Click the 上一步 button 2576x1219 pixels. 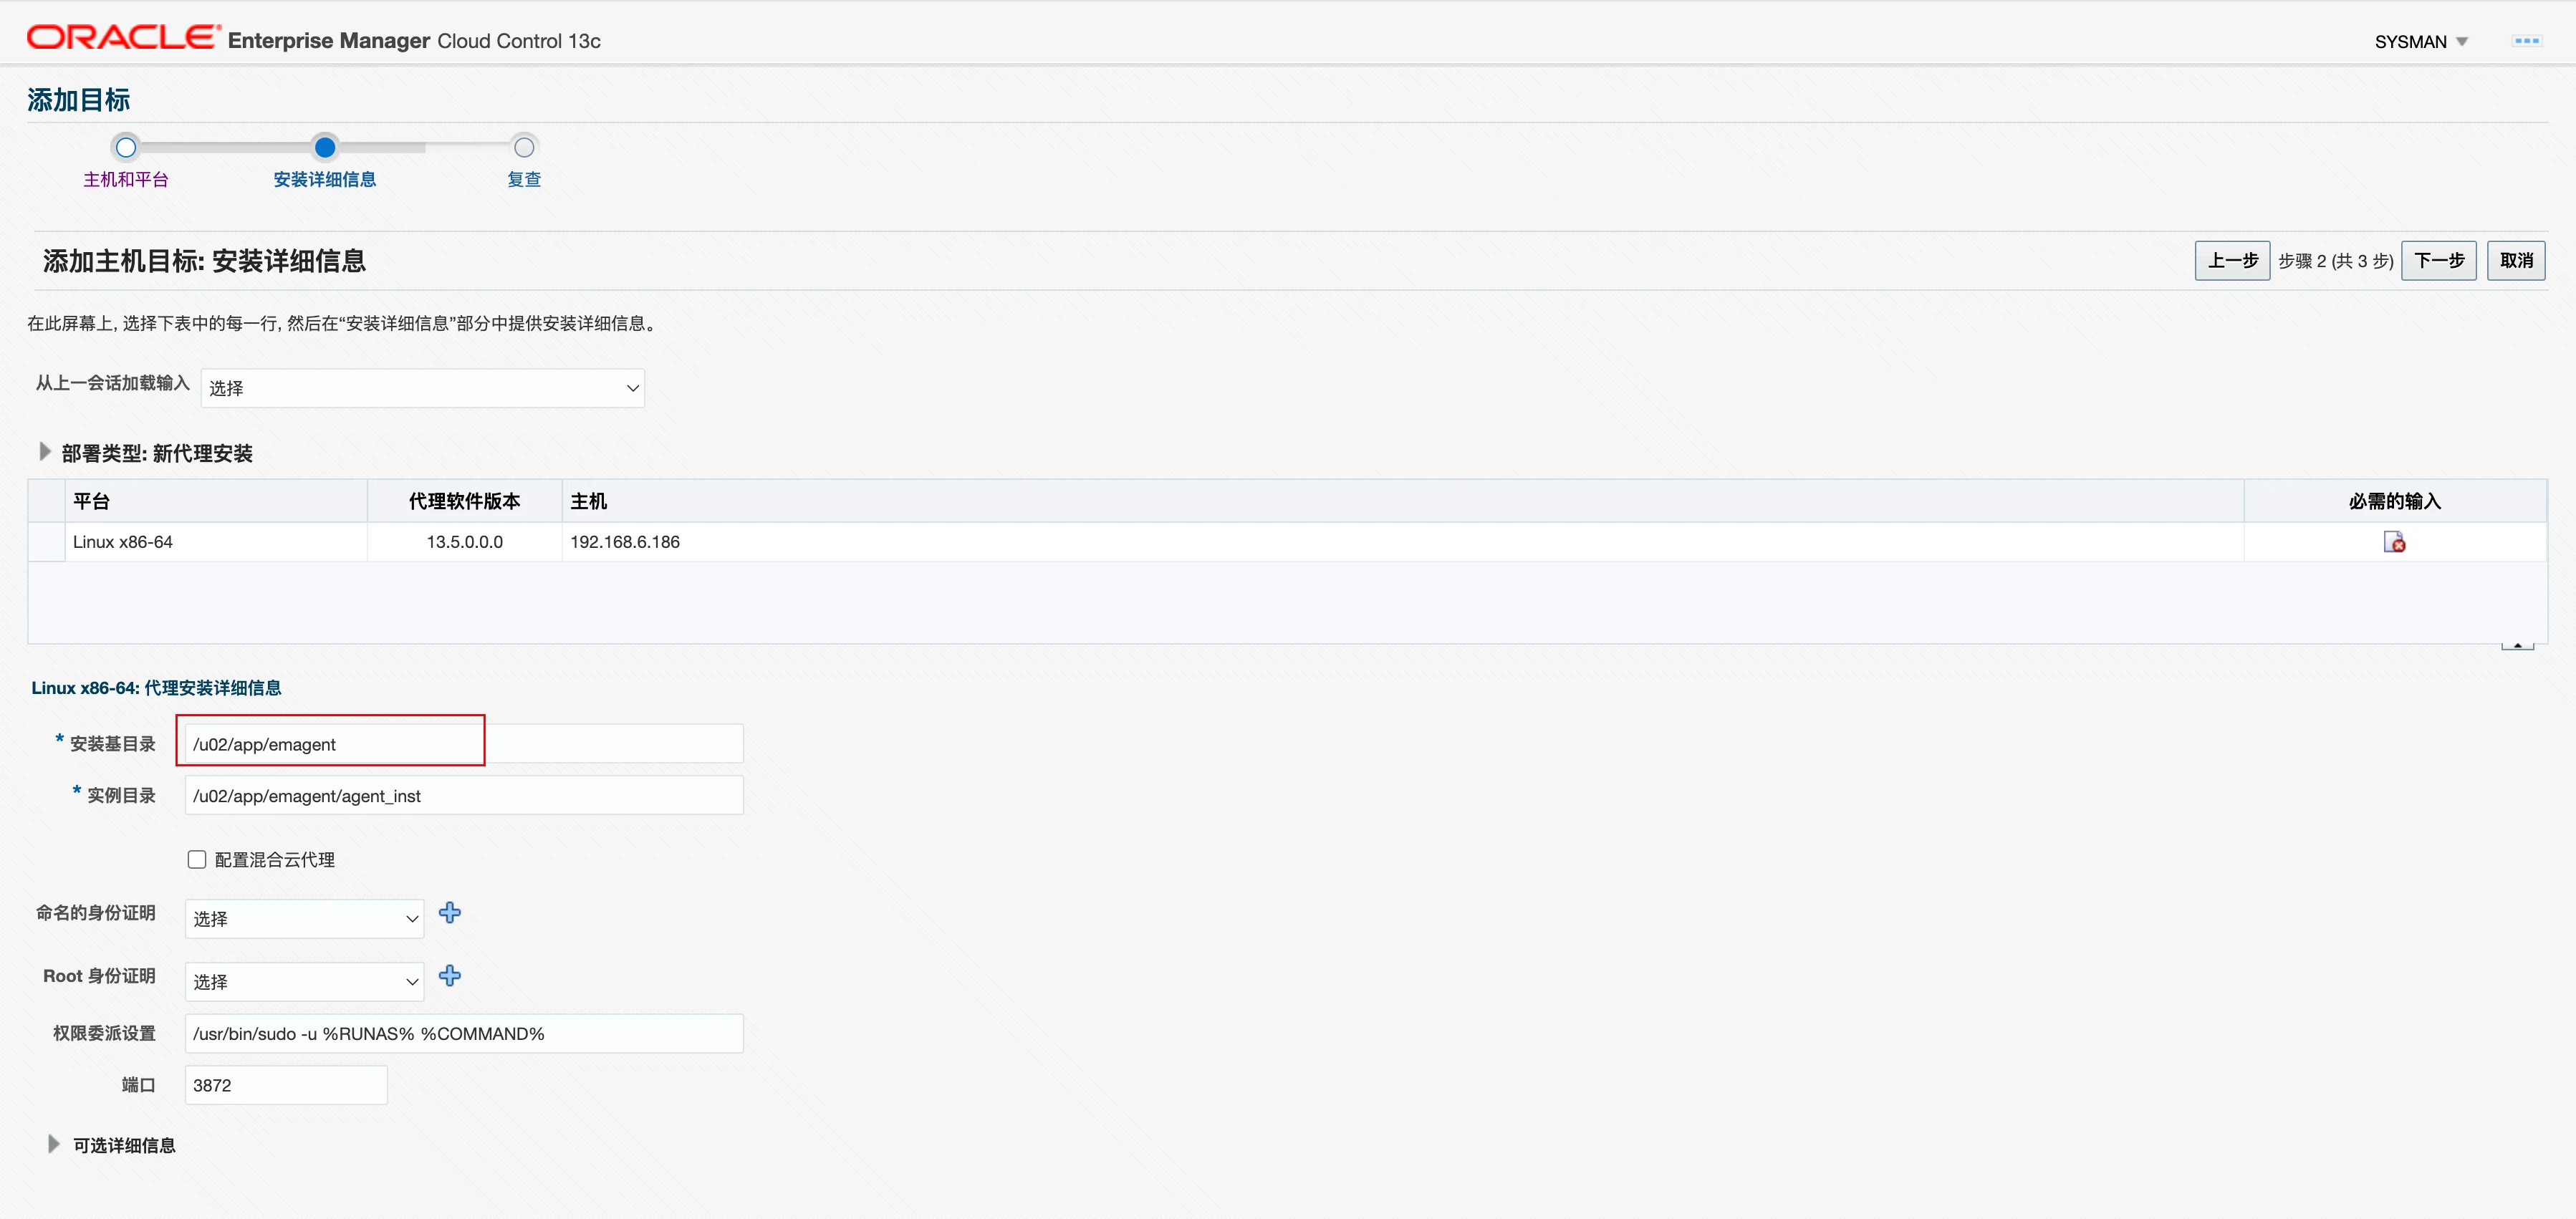tap(2232, 261)
